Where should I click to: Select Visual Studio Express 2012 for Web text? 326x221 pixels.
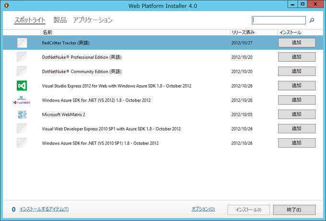(116, 86)
